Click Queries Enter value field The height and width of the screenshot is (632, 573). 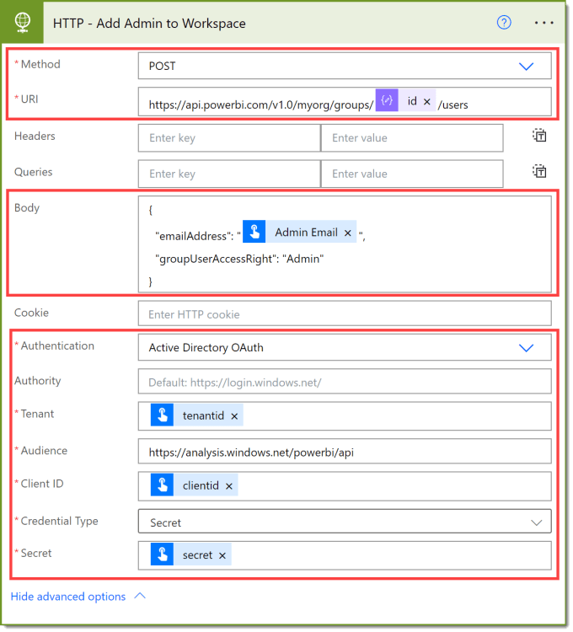pos(412,174)
